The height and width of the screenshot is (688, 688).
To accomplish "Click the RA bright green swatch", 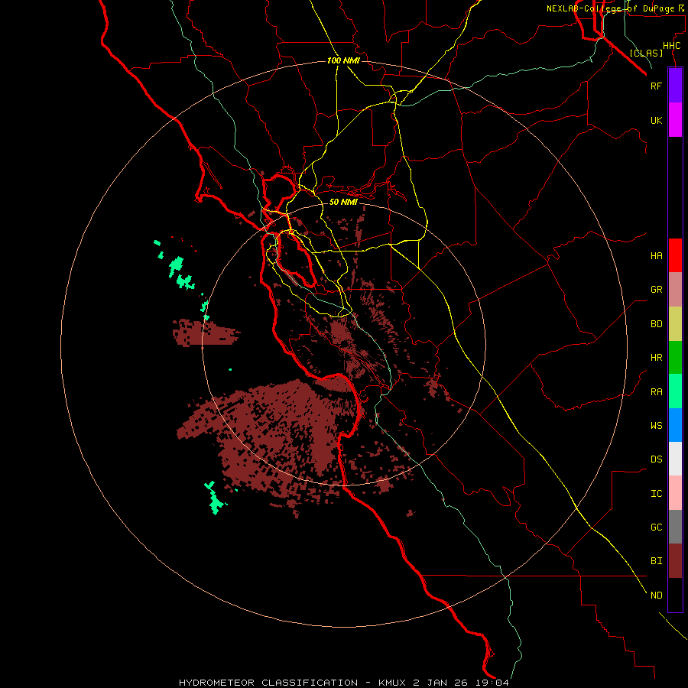I will click(x=675, y=391).
